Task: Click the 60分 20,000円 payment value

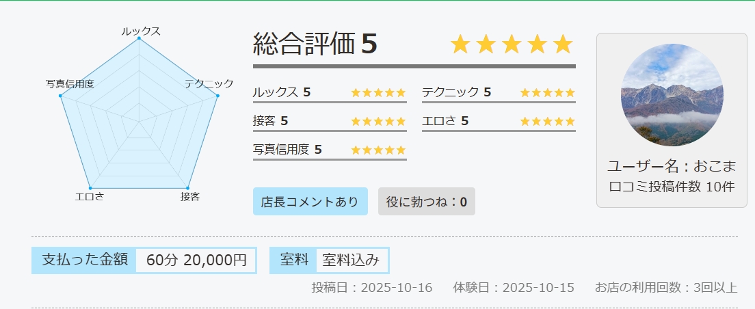Action: click(196, 260)
